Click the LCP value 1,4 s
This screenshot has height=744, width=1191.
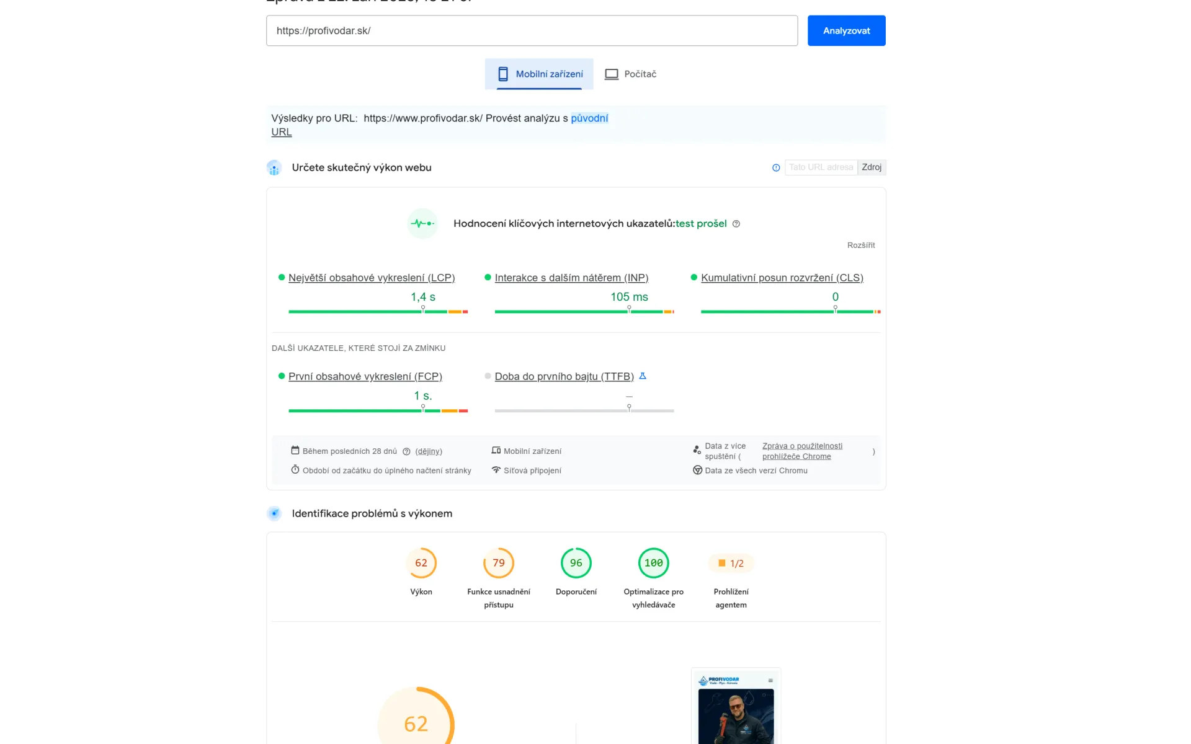[423, 297]
